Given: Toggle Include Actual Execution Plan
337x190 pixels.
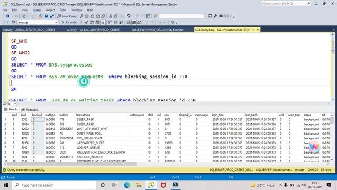Looking at the screenshot, I should pyautogui.click(x=110, y=22).
